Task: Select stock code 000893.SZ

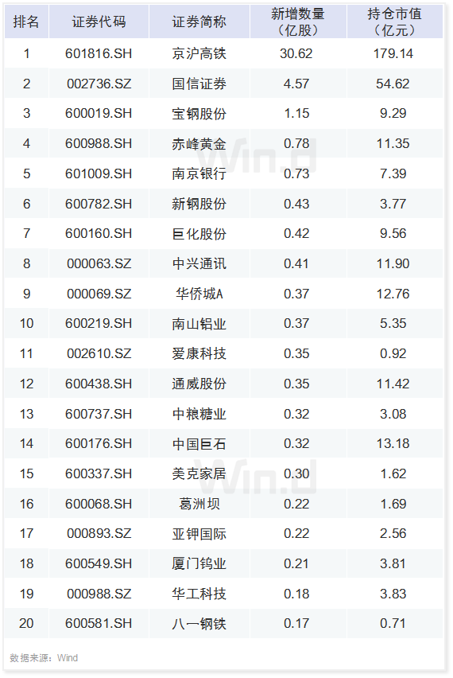Action: tap(99, 534)
